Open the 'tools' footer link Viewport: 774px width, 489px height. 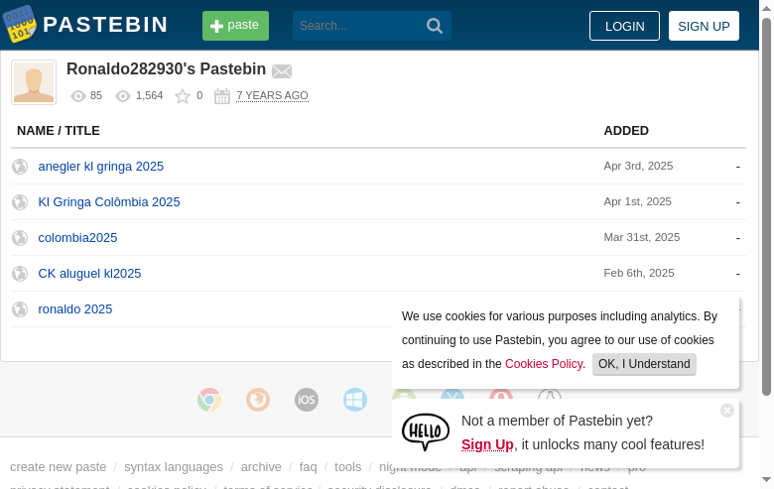point(347,467)
